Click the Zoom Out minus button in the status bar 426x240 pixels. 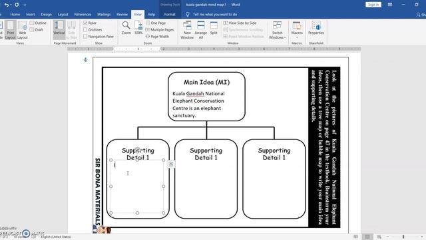[387, 237]
